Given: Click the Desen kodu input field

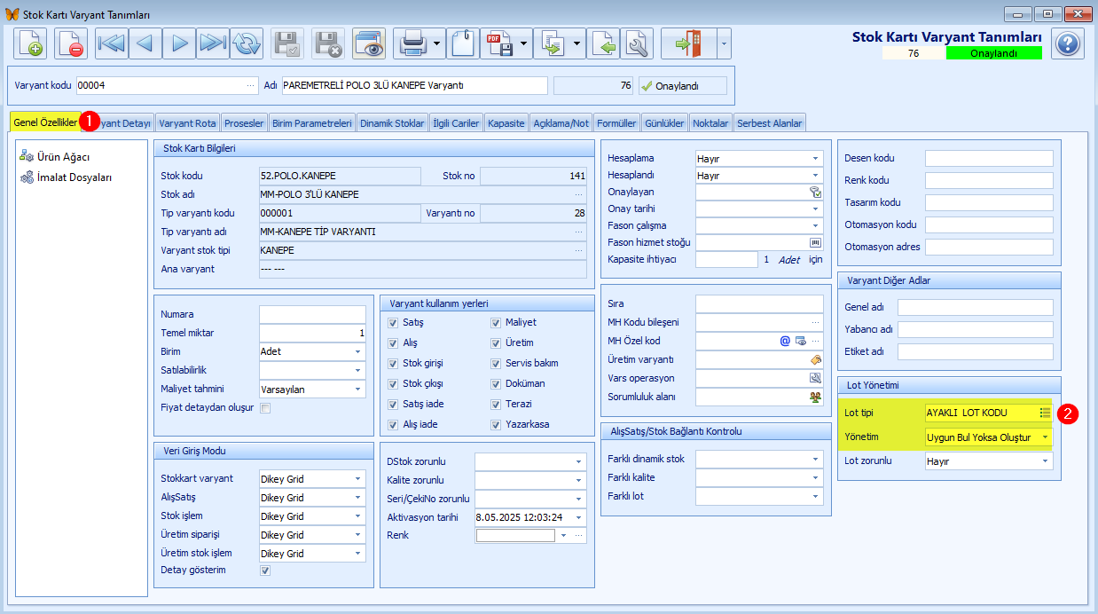Looking at the screenshot, I should coord(989,158).
